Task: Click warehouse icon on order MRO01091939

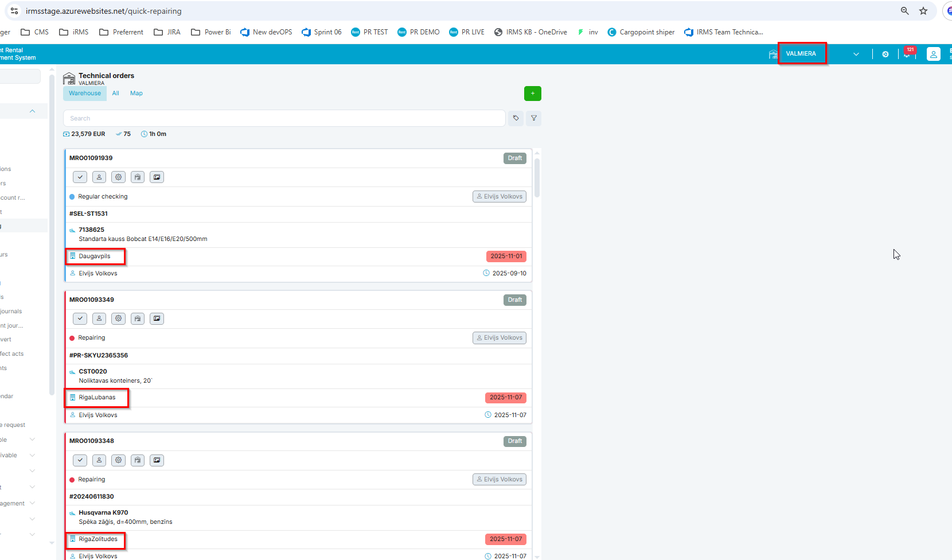Action: pyautogui.click(x=138, y=177)
